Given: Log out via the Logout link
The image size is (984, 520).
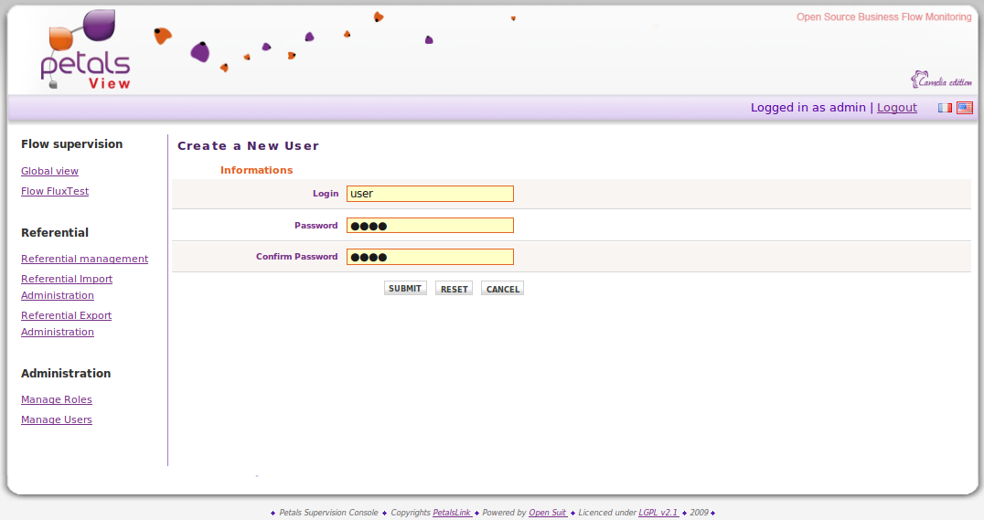Looking at the screenshot, I should pyautogui.click(x=896, y=108).
